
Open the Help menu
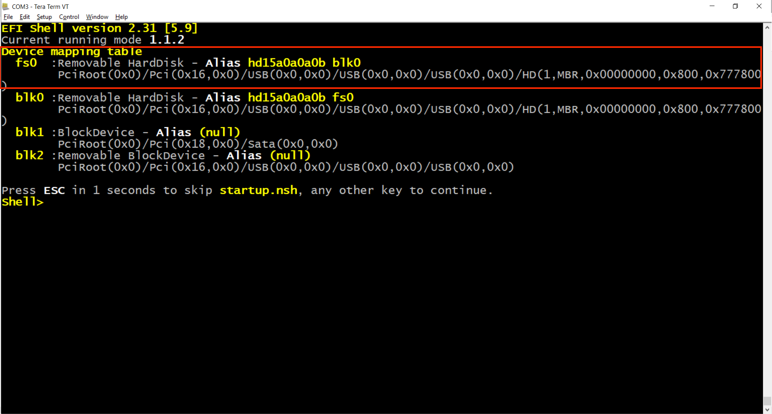click(121, 17)
